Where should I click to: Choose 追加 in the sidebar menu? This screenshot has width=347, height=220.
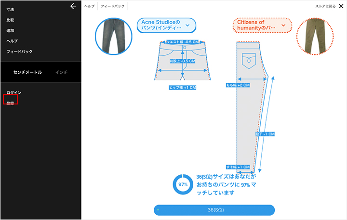(x=10, y=30)
